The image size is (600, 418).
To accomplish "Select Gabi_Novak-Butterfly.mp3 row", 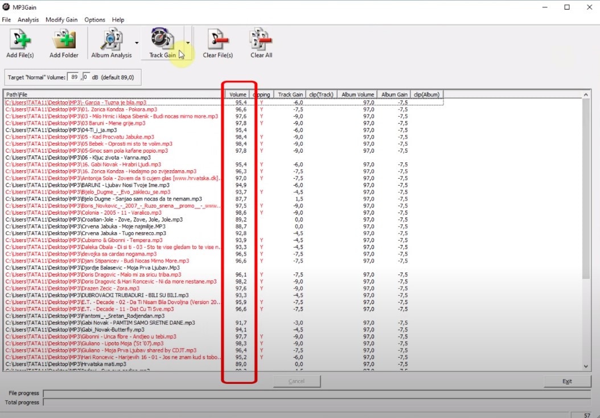I will click(224, 330).
